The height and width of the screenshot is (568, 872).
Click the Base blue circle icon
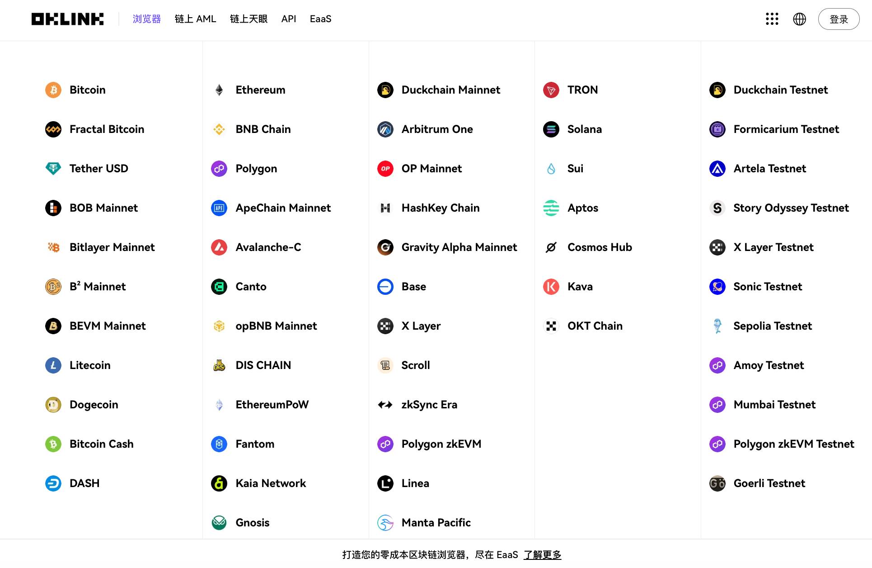pyautogui.click(x=385, y=287)
